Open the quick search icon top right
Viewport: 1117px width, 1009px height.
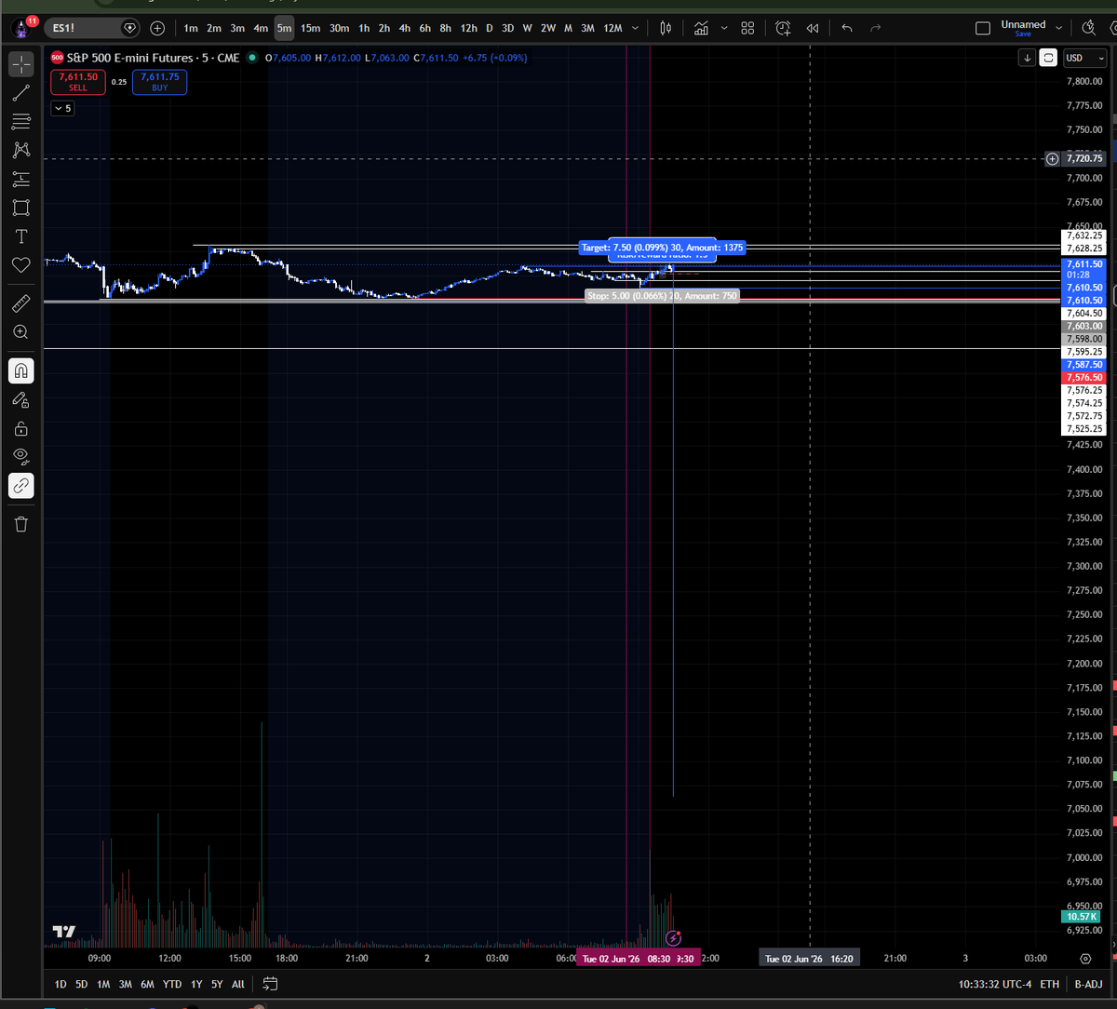coord(1089,28)
